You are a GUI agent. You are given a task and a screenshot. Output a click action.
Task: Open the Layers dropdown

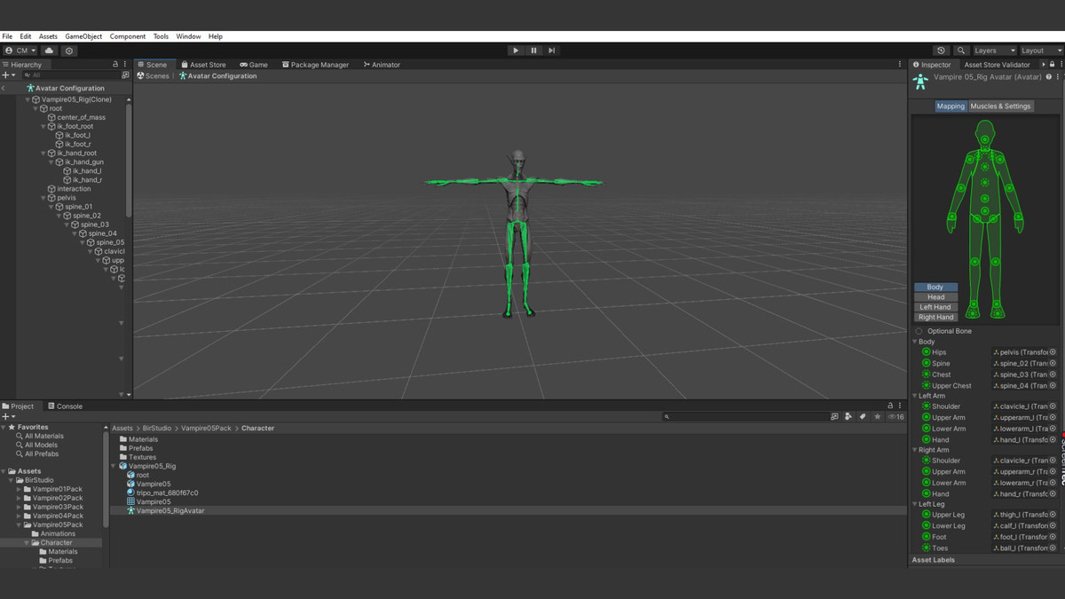995,51
